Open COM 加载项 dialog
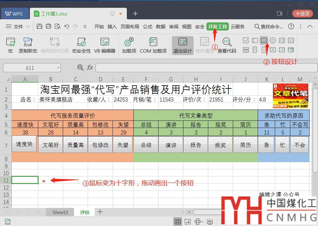 [153, 45]
